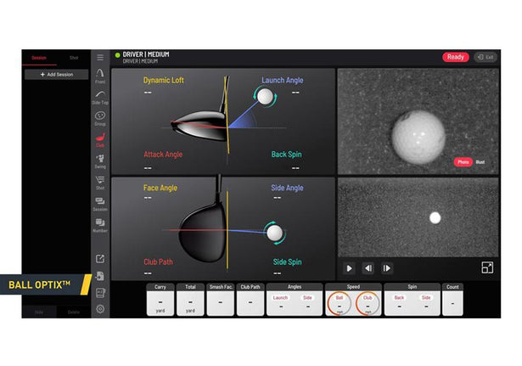This screenshot has width=522, height=366.
Task: Click the export share icon in sidebar
Action: 100,259
